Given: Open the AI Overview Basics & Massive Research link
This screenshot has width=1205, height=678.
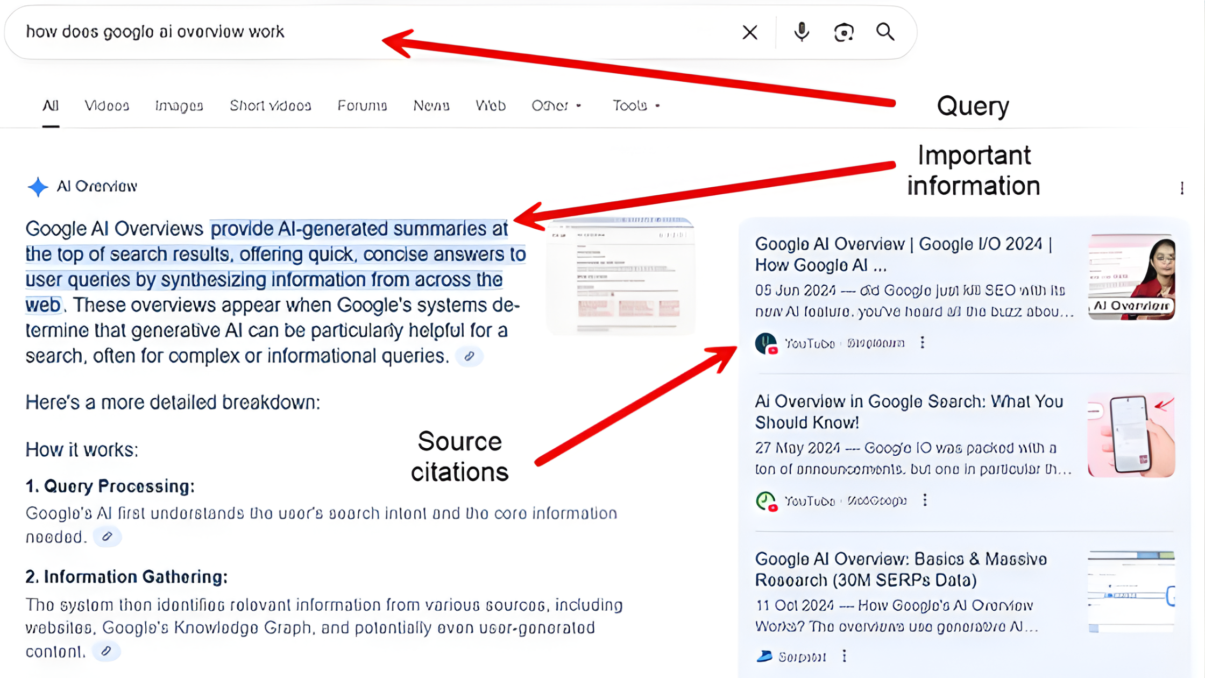Looking at the screenshot, I should [901, 569].
